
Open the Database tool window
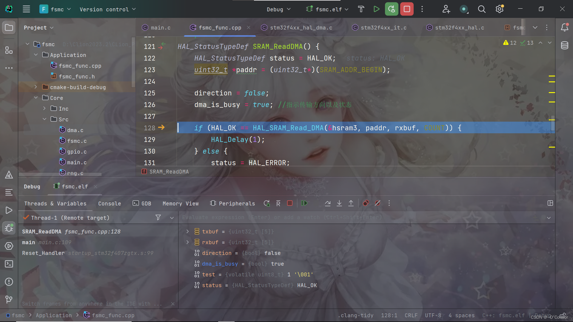(564, 46)
